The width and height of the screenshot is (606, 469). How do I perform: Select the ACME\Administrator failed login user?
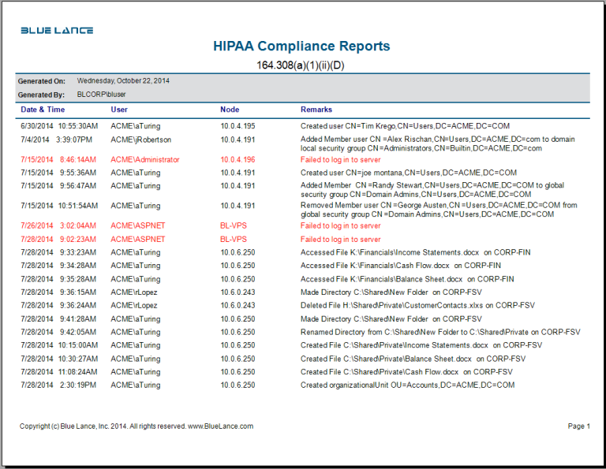[145, 159]
